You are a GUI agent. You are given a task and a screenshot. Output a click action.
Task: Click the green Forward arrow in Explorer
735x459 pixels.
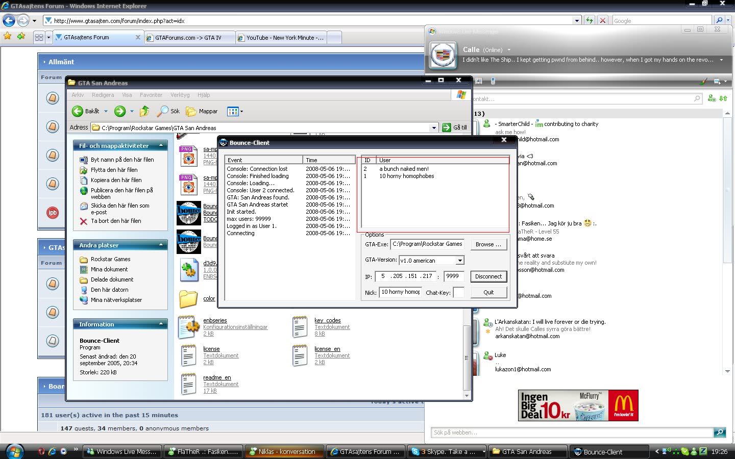coord(120,111)
